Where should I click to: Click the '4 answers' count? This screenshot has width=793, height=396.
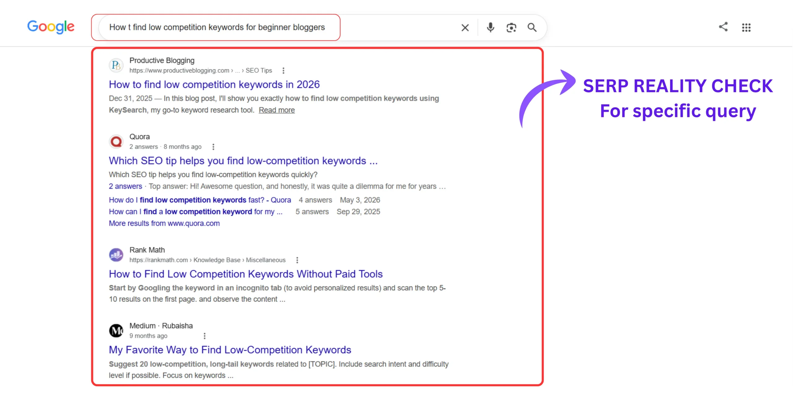coord(315,200)
